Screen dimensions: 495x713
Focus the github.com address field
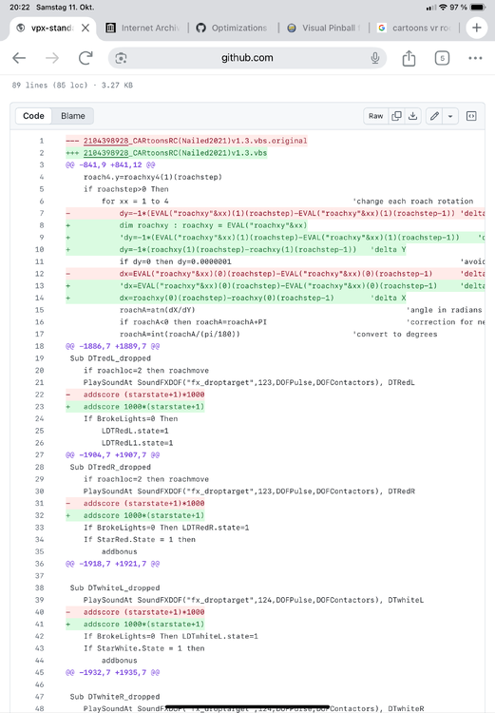tap(247, 58)
